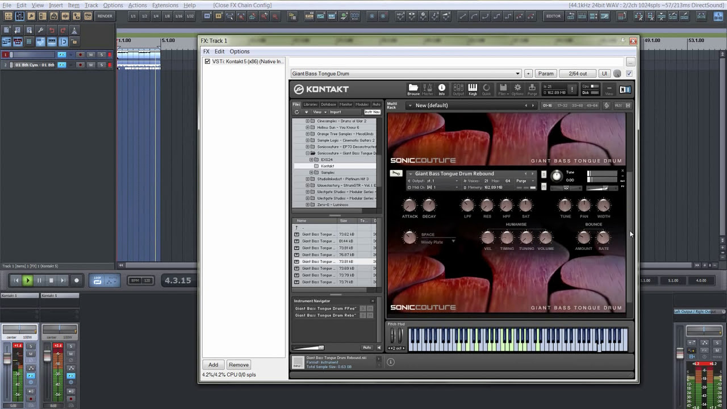The width and height of the screenshot is (727, 409).
Task: Open Kontakt Browse panel icon
Action: pos(413,90)
